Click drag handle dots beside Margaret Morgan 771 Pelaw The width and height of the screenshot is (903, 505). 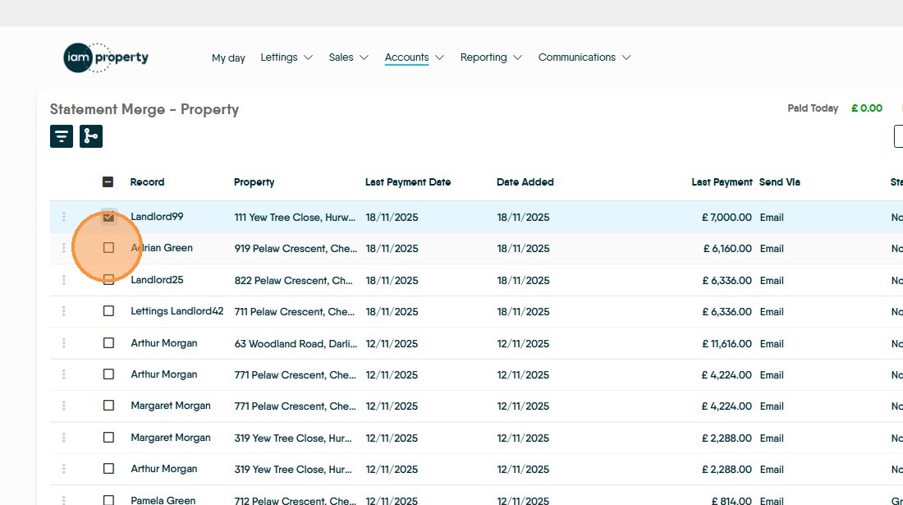pyautogui.click(x=64, y=406)
